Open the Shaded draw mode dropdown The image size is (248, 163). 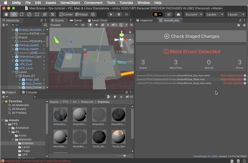click(62, 25)
